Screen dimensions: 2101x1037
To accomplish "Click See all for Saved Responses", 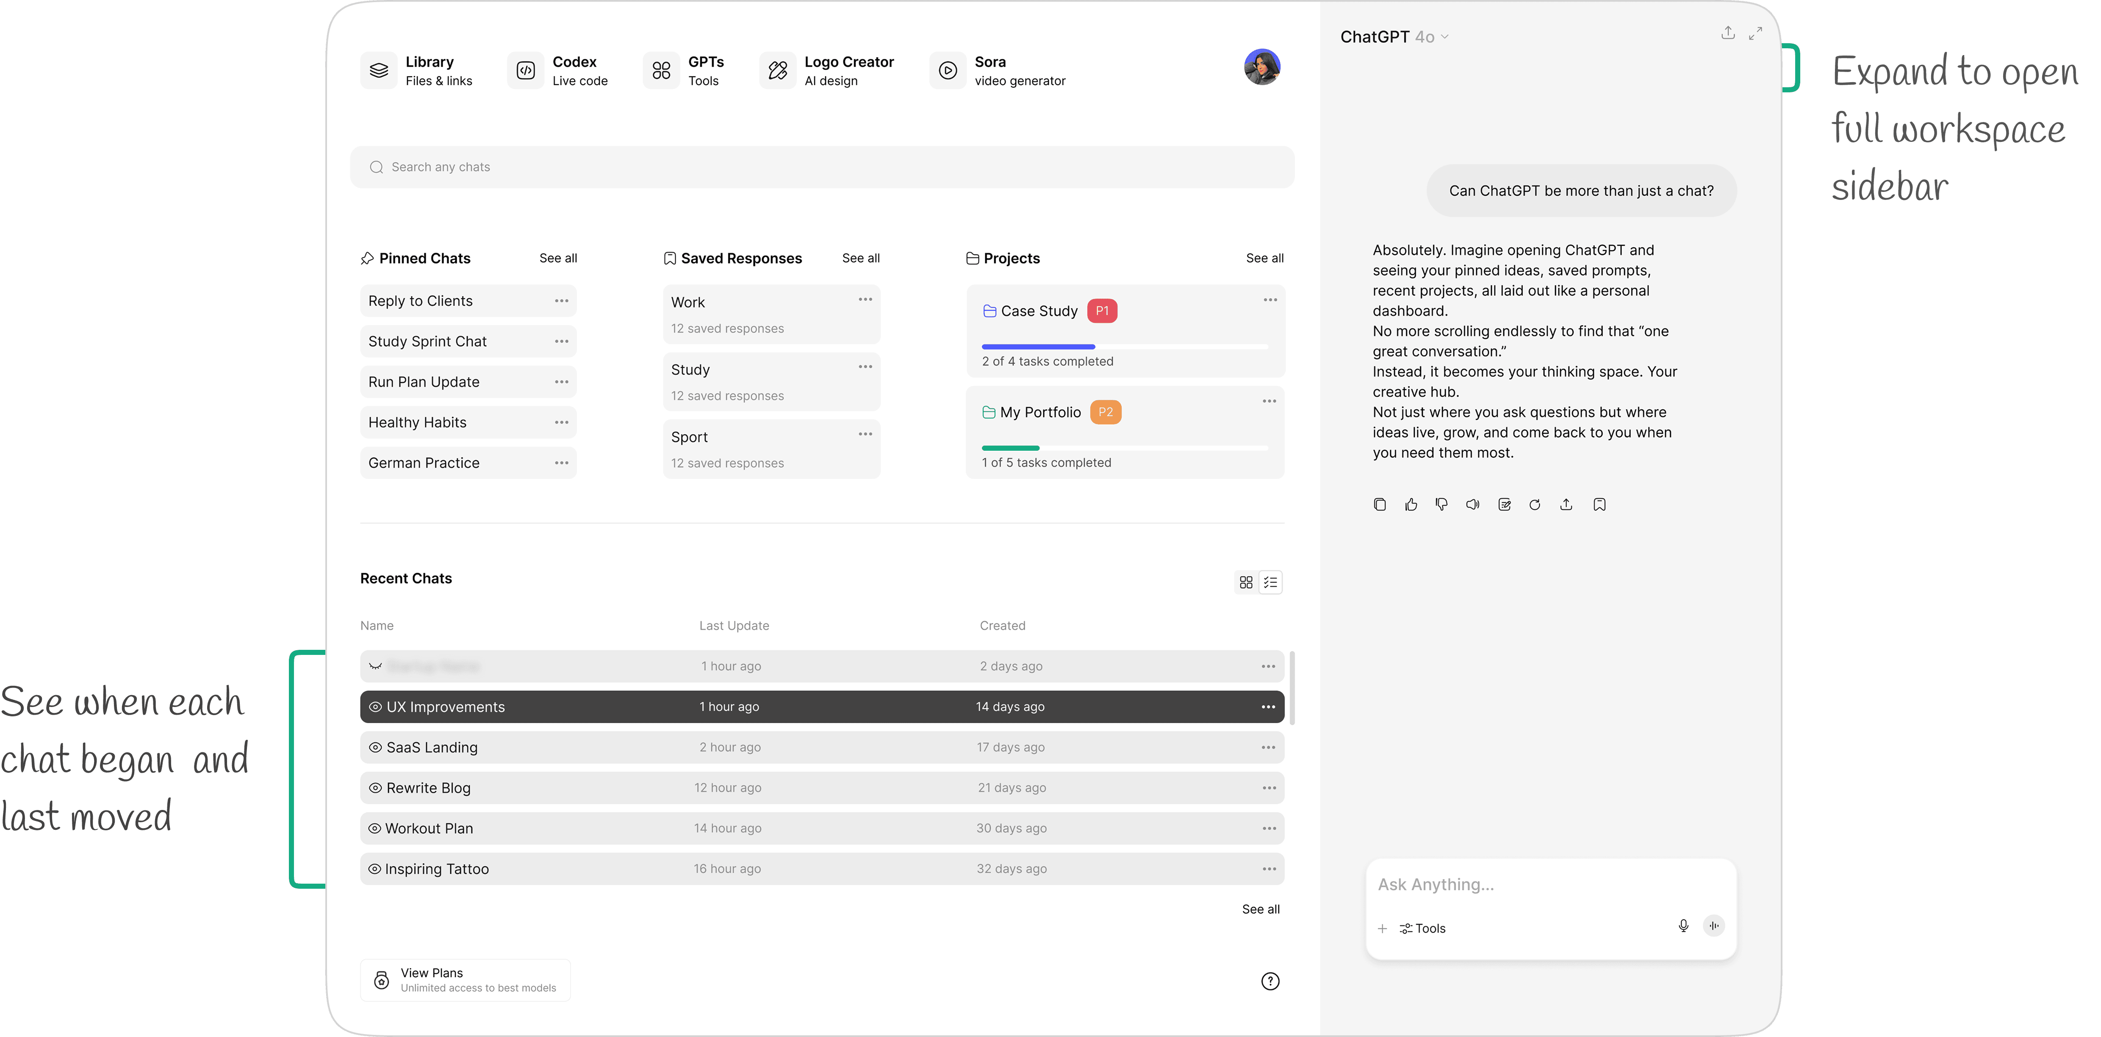I will (860, 258).
